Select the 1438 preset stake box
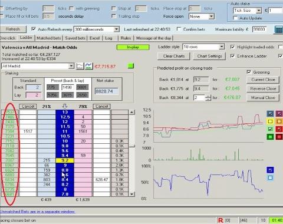Screen dimensions: 283x224 (67, 87)
